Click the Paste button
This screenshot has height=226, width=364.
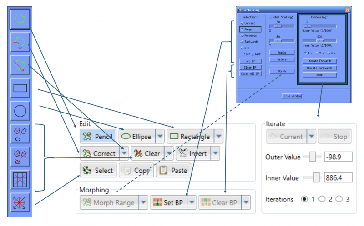pos(174,171)
